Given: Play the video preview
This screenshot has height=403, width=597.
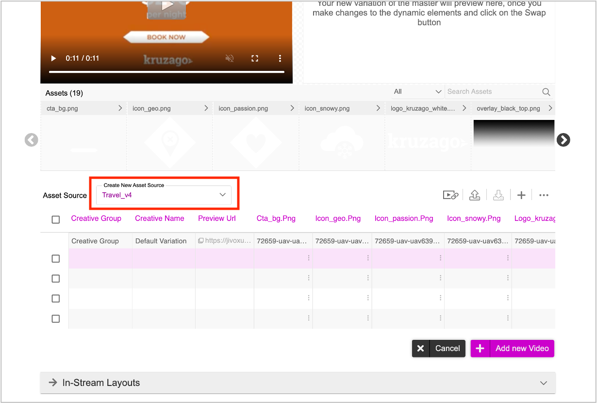Looking at the screenshot, I should tap(53, 58).
